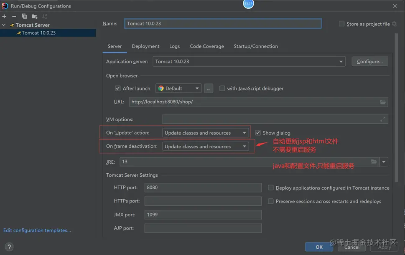Open Application server dropdown

[249, 62]
